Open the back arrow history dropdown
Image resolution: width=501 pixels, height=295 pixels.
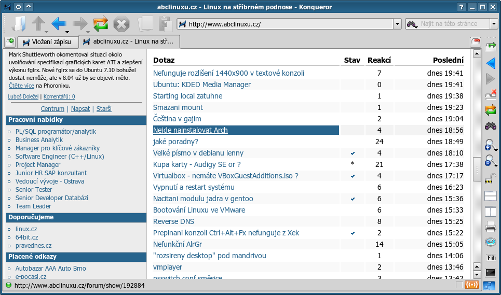67,32
